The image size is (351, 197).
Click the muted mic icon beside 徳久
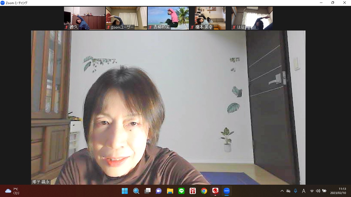(x=67, y=27)
